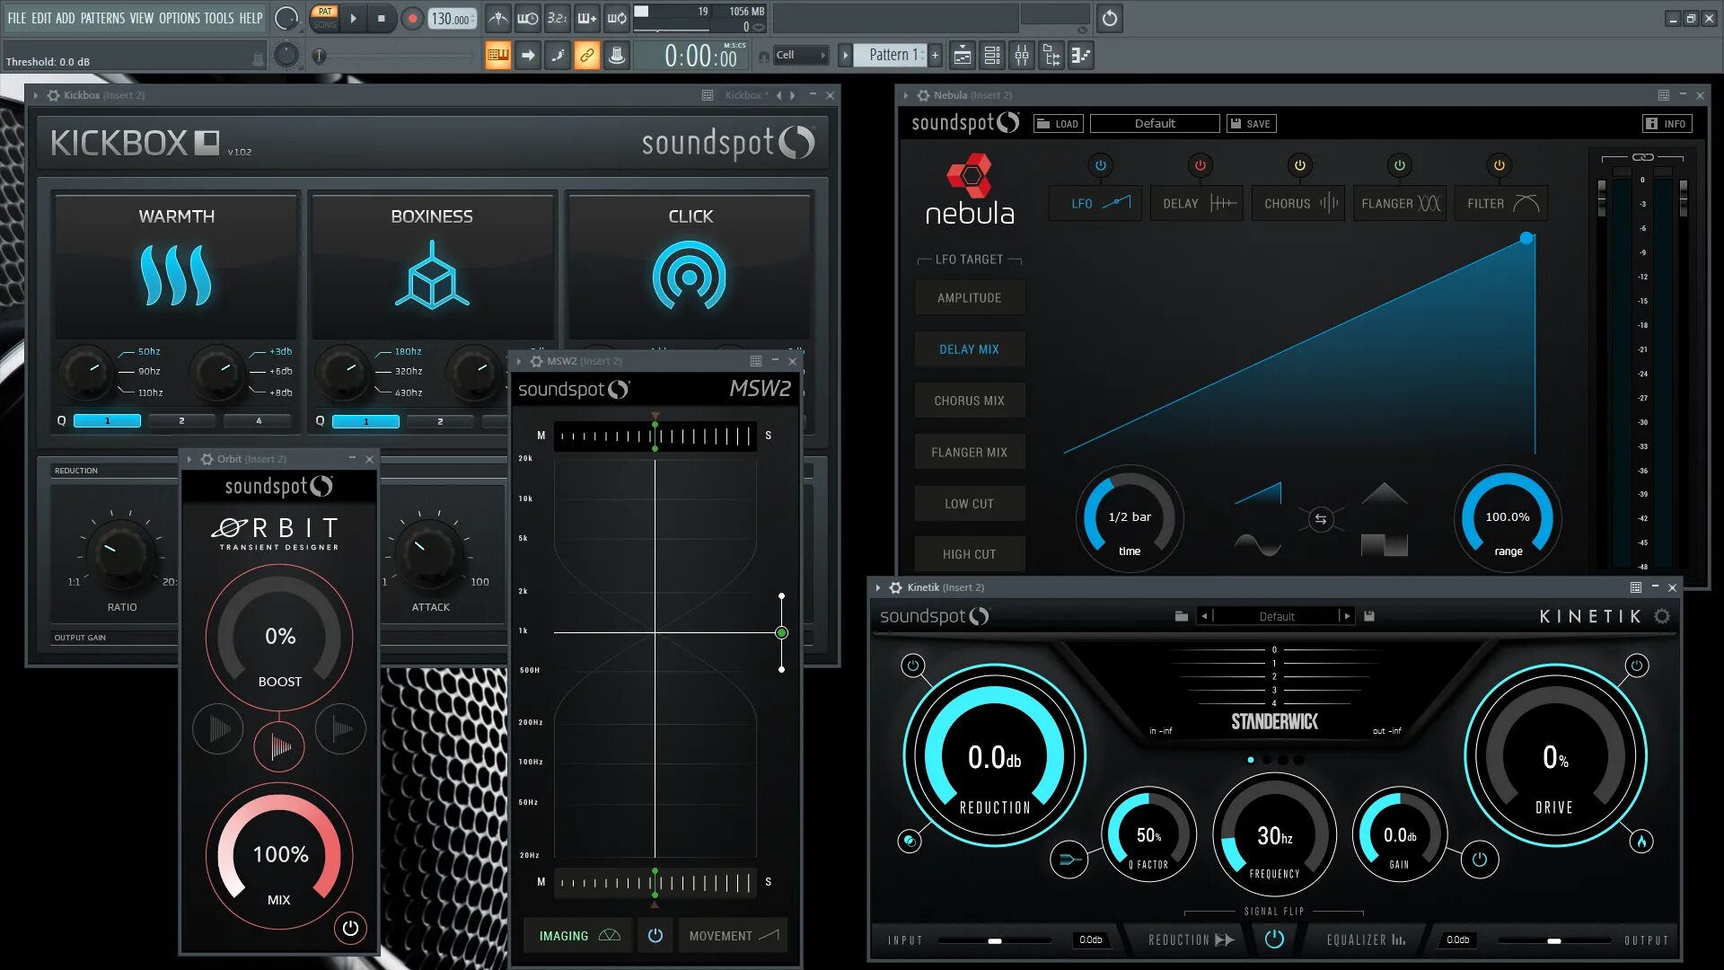Select sine wave LFO shape in Nebula

click(1257, 544)
